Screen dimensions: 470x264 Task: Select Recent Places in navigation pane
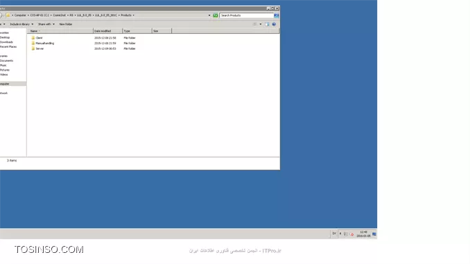pyautogui.click(x=8, y=46)
